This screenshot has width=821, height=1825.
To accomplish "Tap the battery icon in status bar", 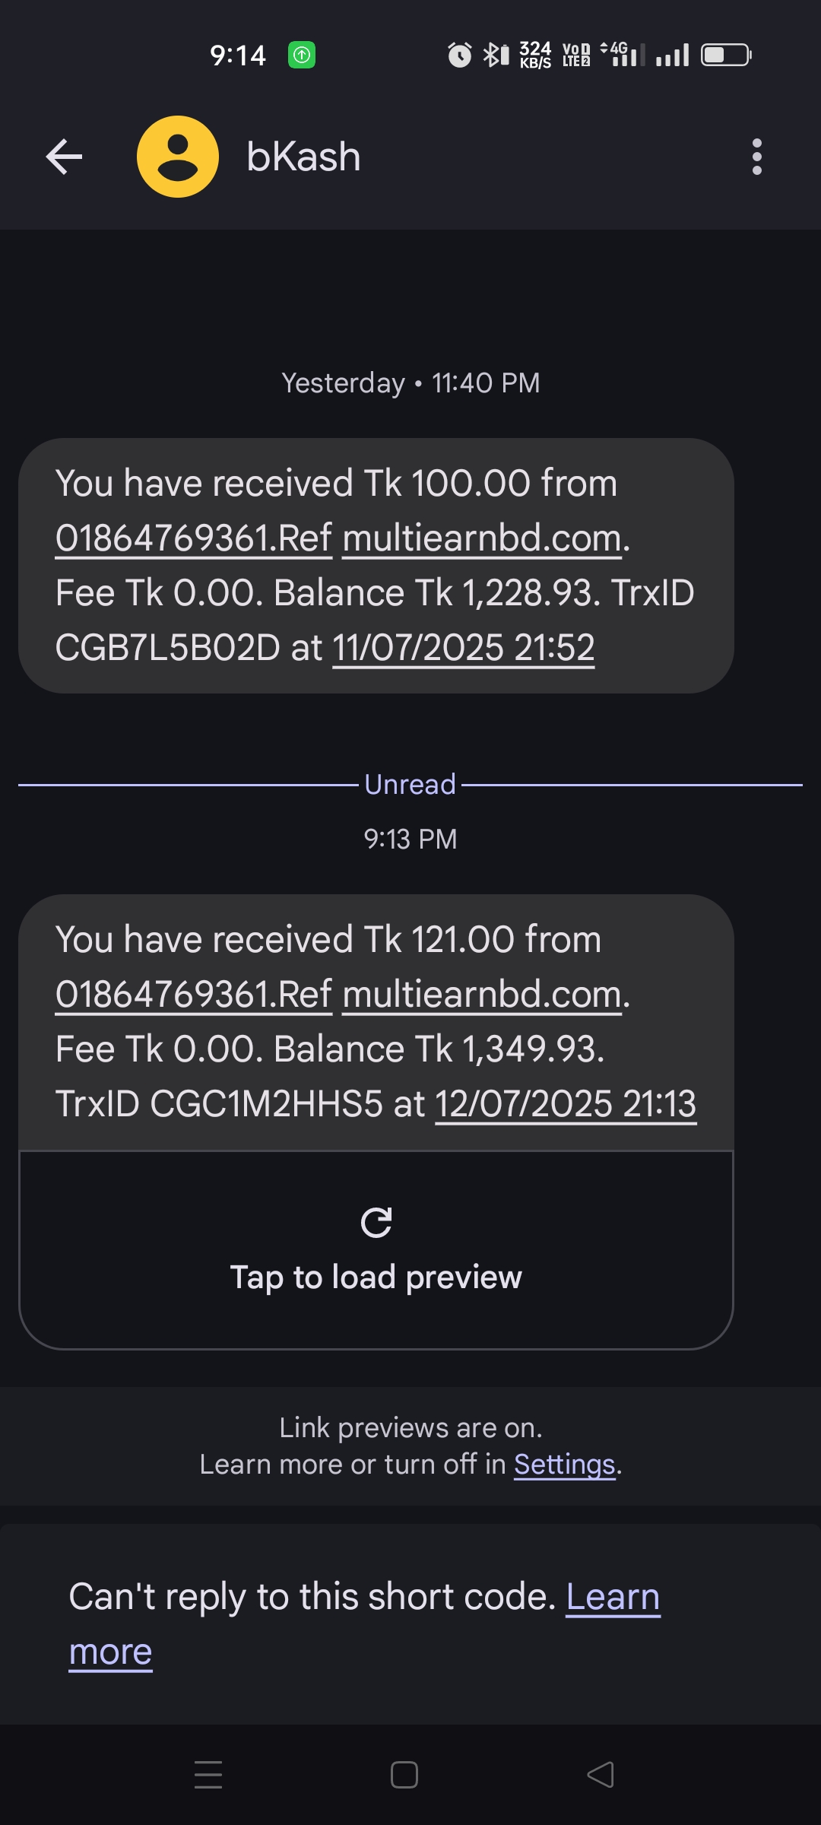I will pyautogui.click(x=725, y=55).
